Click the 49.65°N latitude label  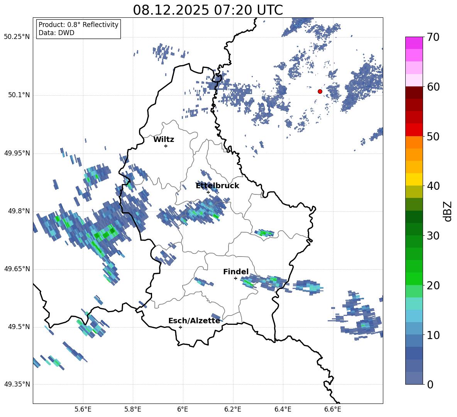[x=17, y=269]
